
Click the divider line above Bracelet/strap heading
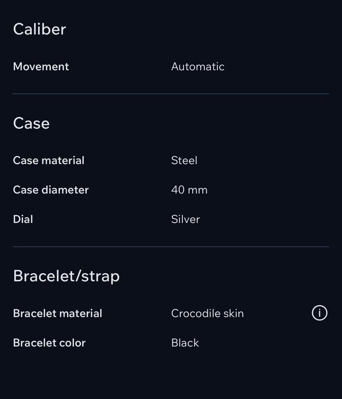pyautogui.click(x=171, y=247)
